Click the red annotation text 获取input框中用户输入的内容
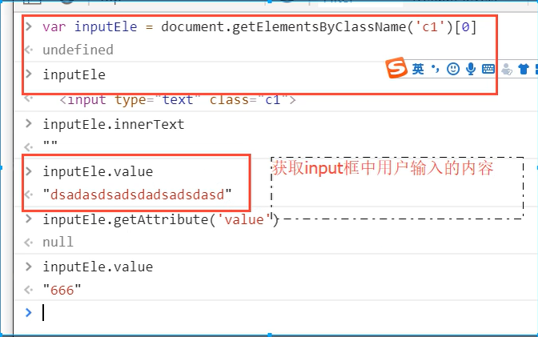The image size is (538, 337). coord(383,169)
